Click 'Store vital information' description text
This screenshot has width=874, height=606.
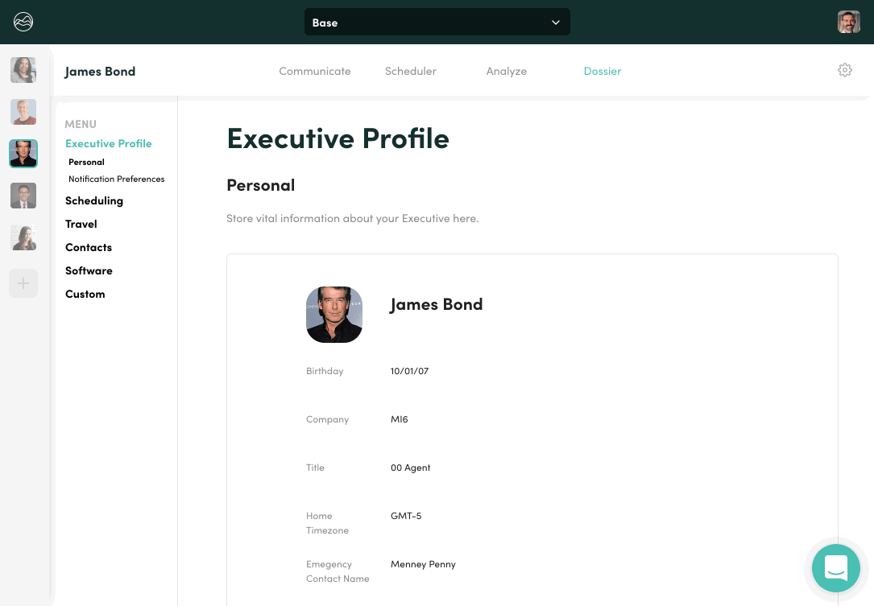pyautogui.click(x=352, y=218)
